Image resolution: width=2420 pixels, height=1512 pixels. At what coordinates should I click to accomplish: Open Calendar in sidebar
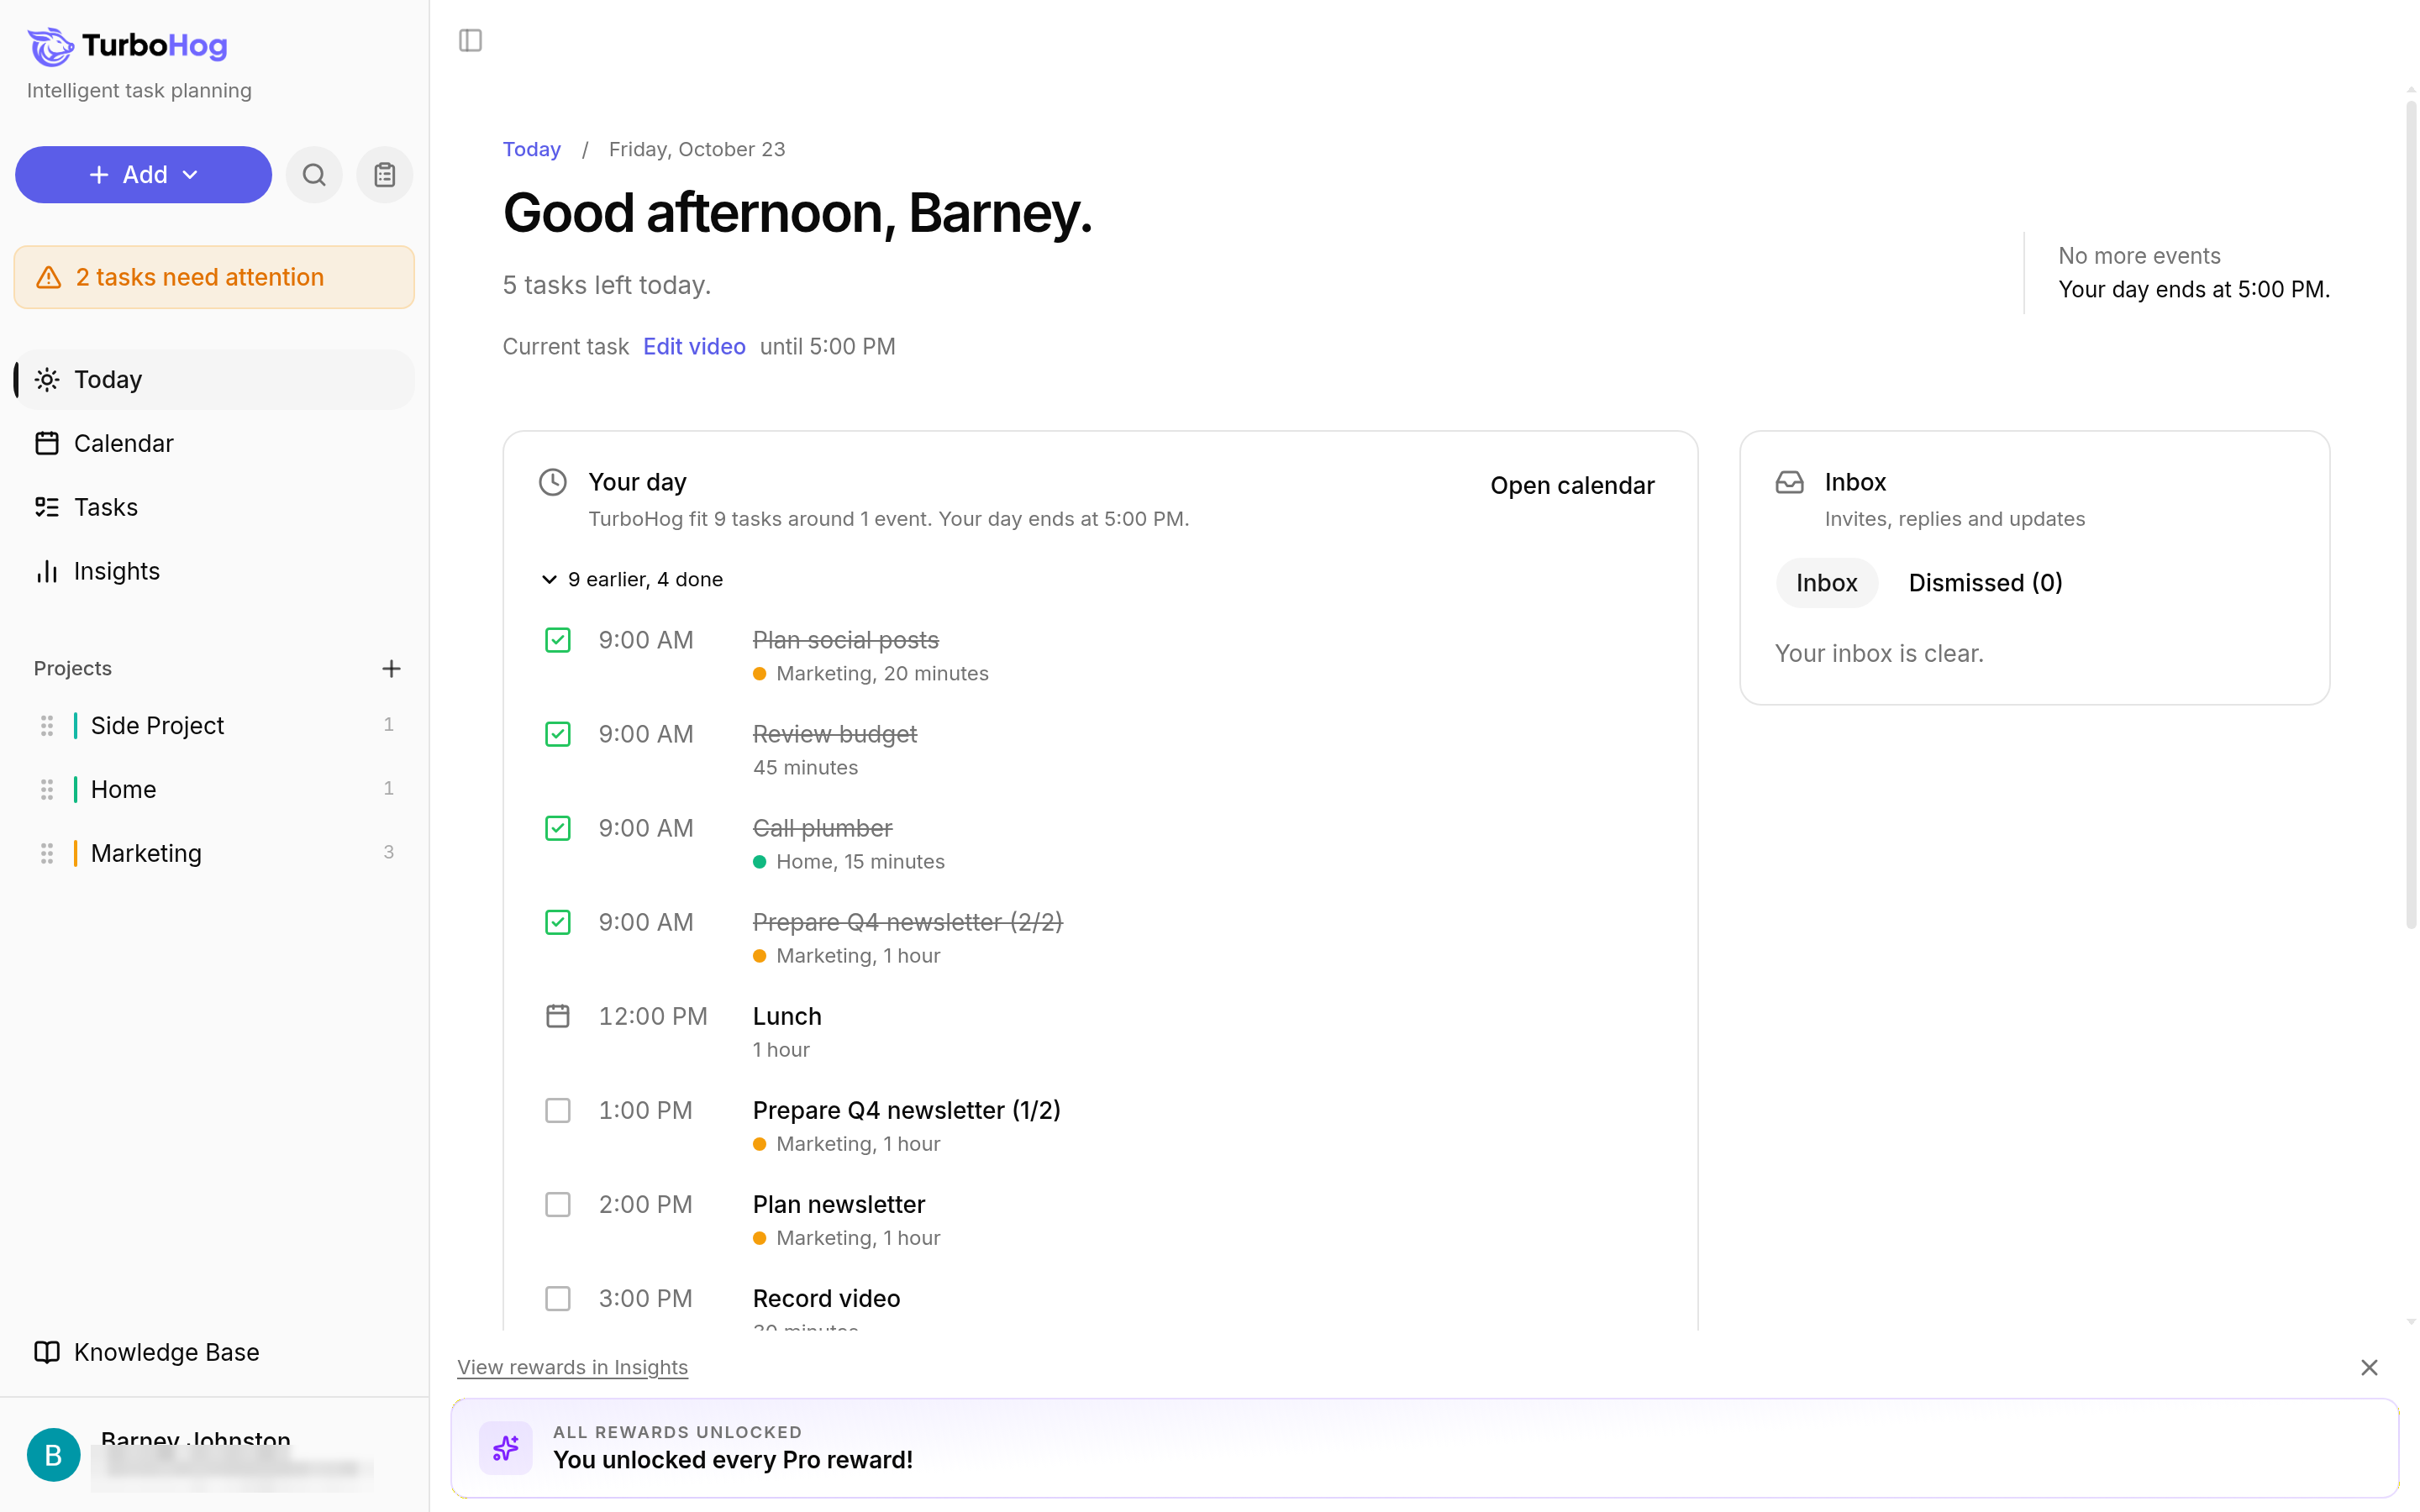(214, 443)
